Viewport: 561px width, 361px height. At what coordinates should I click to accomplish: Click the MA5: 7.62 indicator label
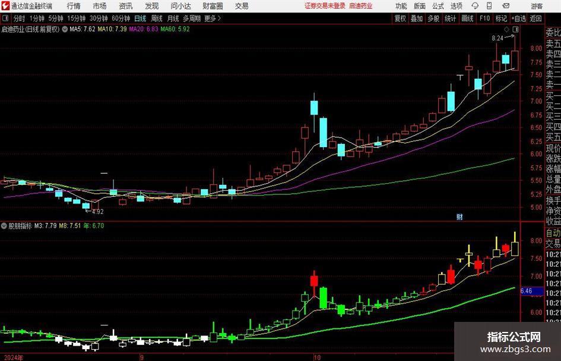pyautogui.click(x=83, y=29)
